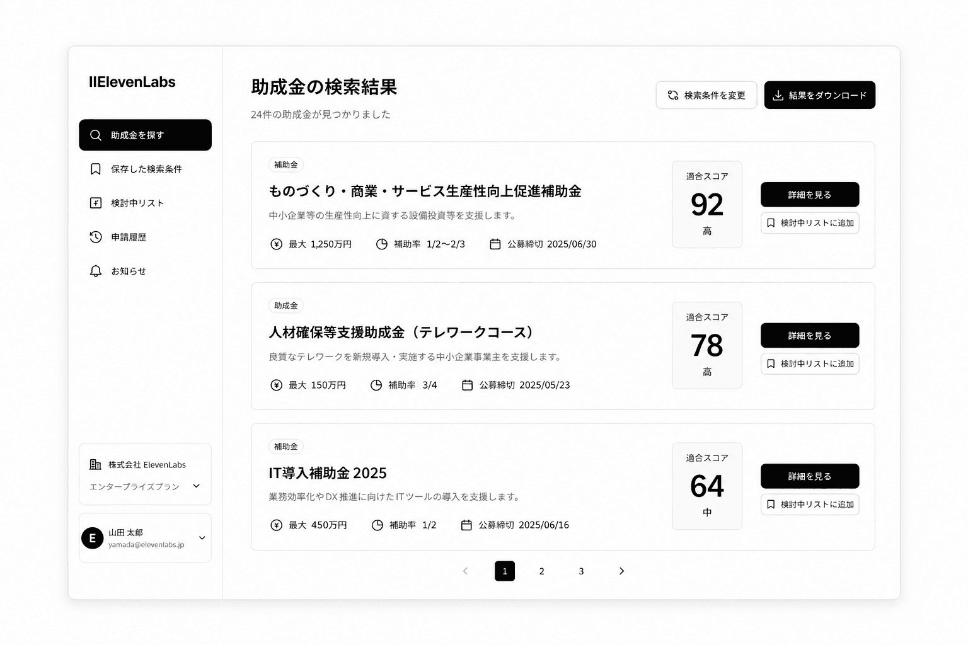968x645 pixels.
Task: Go to the next results page arrow
Action: point(621,571)
